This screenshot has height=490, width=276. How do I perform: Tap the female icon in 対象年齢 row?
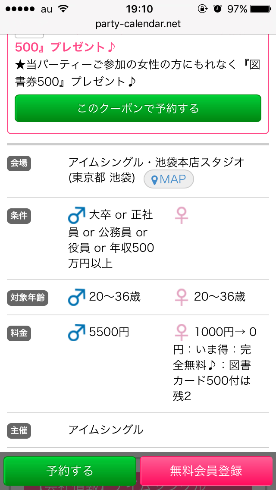(182, 297)
